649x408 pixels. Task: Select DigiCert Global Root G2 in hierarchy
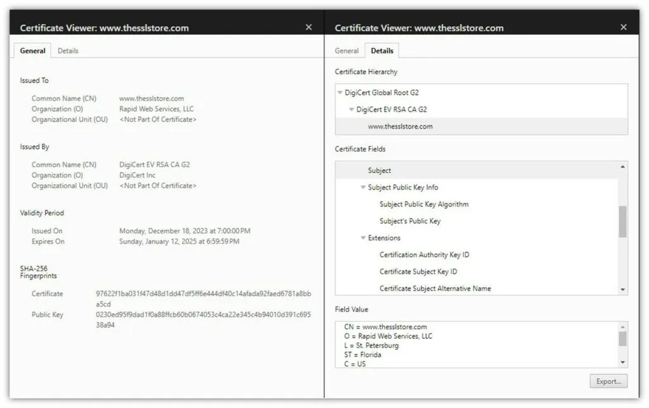click(382, 92)
